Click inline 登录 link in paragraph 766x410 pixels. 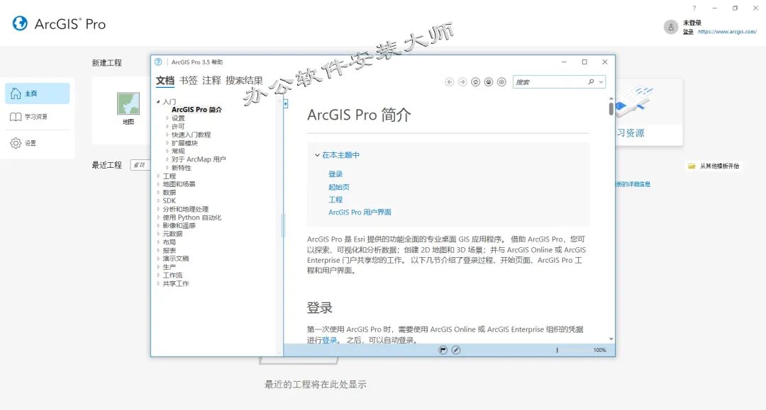click(x=329, y=341)
